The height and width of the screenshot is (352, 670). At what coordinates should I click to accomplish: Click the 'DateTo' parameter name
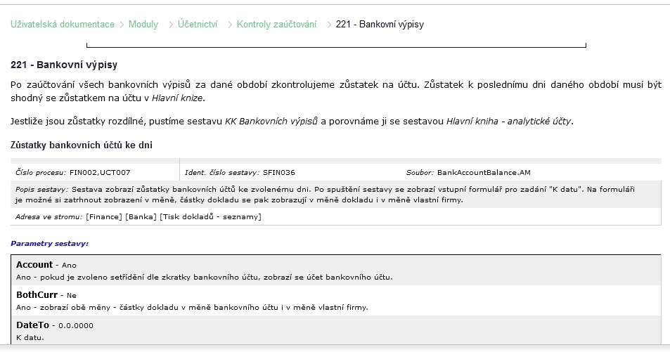32,325
